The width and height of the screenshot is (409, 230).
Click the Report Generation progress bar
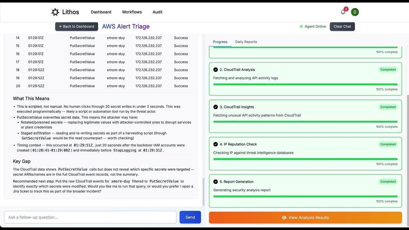(305, 196)
